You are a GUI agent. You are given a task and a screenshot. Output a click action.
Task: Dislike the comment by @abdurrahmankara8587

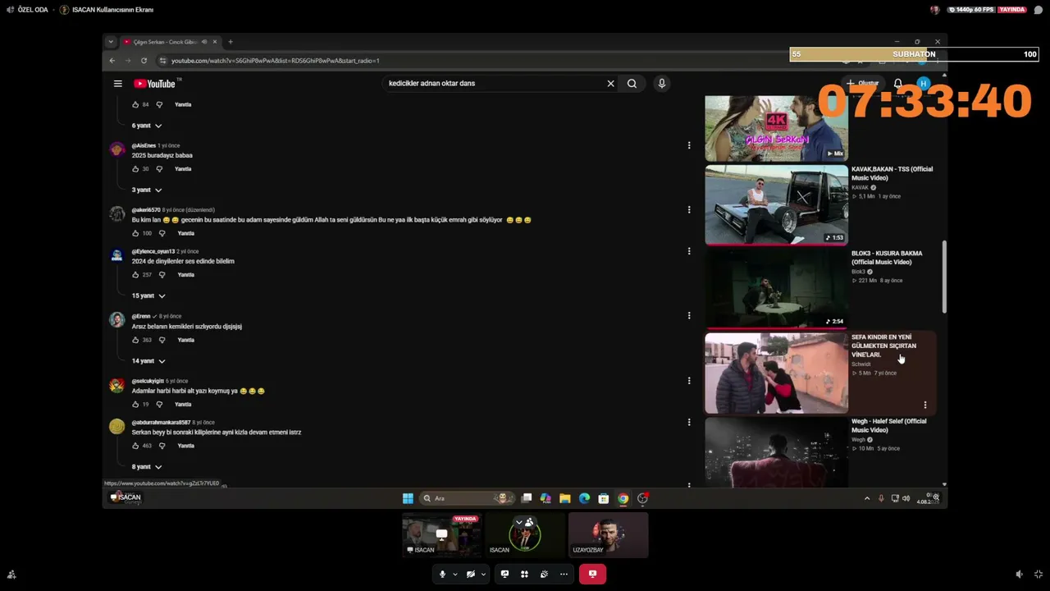pos(162,446)
